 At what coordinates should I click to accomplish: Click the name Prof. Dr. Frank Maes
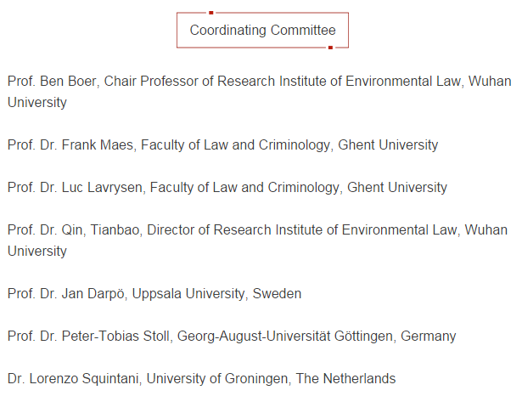[x=70, y=145]
